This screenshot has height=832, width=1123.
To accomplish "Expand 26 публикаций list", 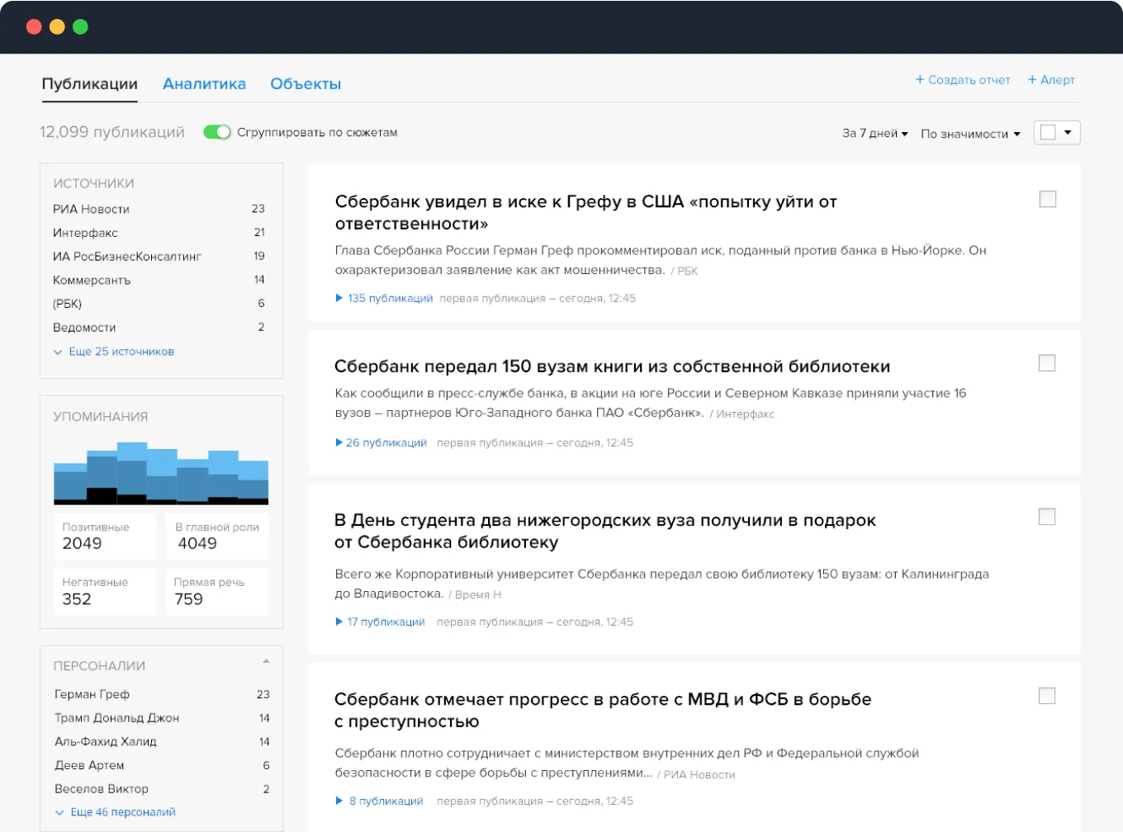I will coord(381,442).
